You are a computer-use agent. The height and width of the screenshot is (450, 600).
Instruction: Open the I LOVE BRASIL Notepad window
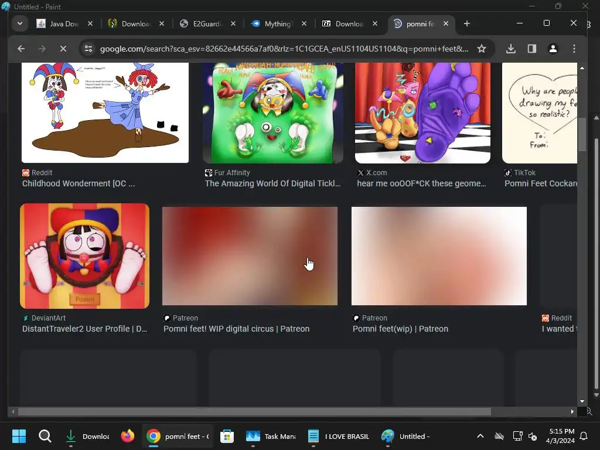(x=339, y=436)
